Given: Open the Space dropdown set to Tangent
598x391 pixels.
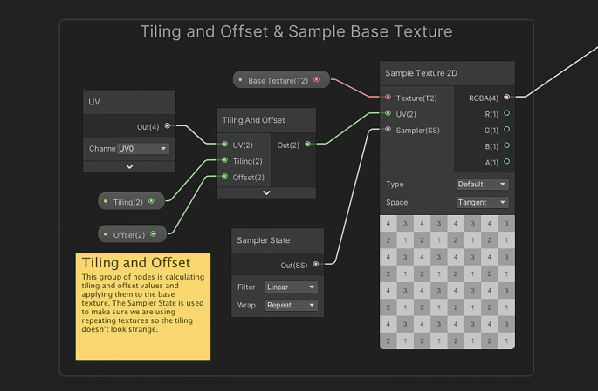Looking at the screenshot, I should tap(482, 202).
